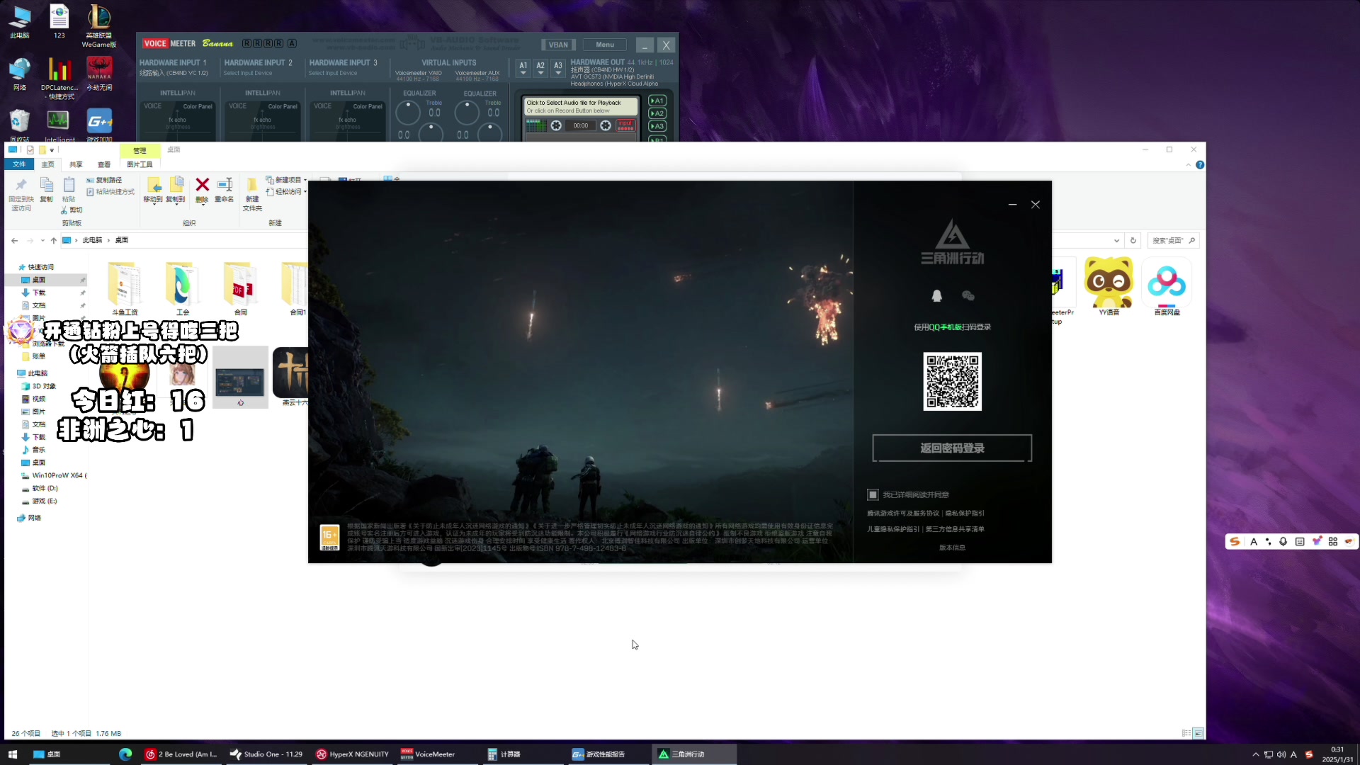Click the 管理 contextual tab
1360x765 pixels.
click(140, 151)
